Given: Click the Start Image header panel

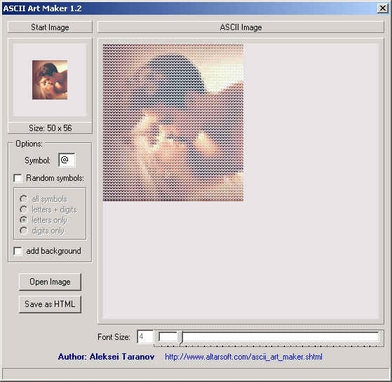Looking at the screenshot, I should (50, 27).
